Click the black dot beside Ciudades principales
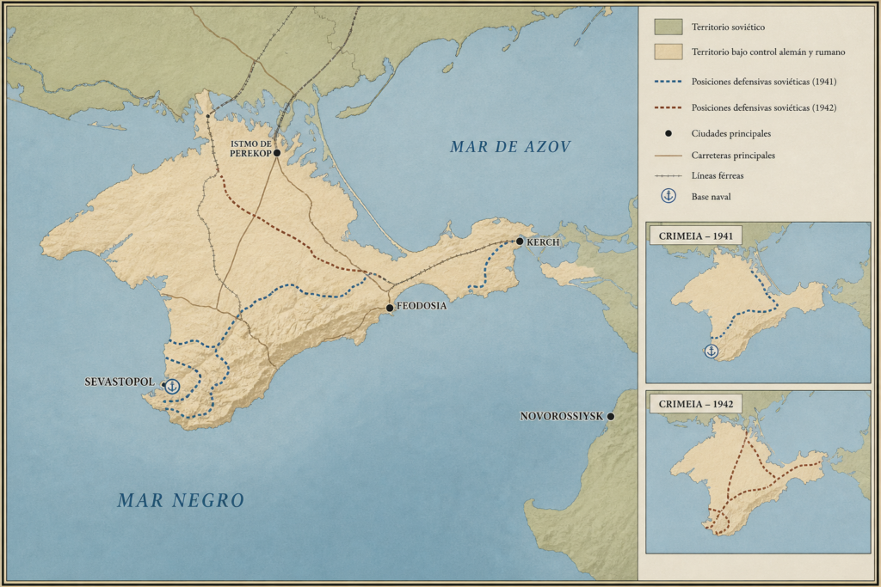 (668, 133)
